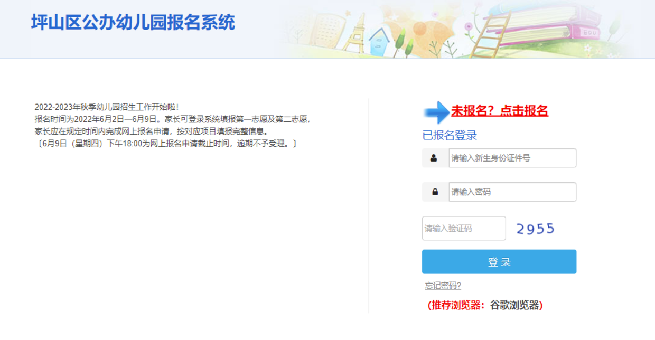Click the 6月9日 deadline notice line

(166, 144)
